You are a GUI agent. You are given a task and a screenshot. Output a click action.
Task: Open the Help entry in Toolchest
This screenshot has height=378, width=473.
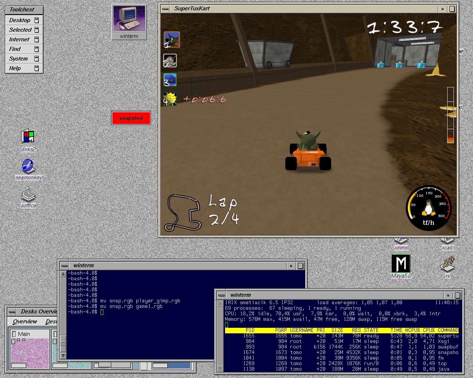pos(24,68)
